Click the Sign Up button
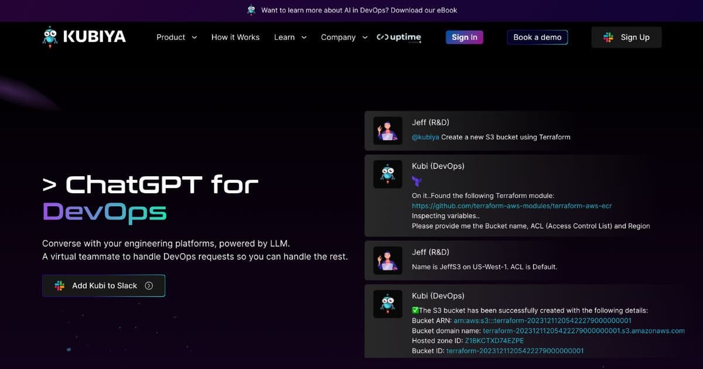Image resolution: width=703 pixels, height=369 pixels. (626, 37)
